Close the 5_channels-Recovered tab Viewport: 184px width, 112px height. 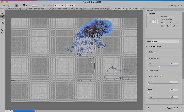(24, 9)
